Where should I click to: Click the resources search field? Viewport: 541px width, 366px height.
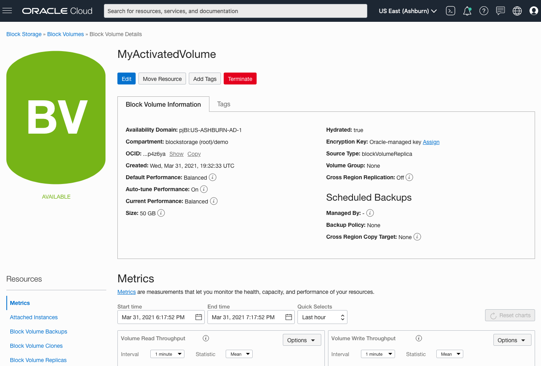[x=235, y=11]
